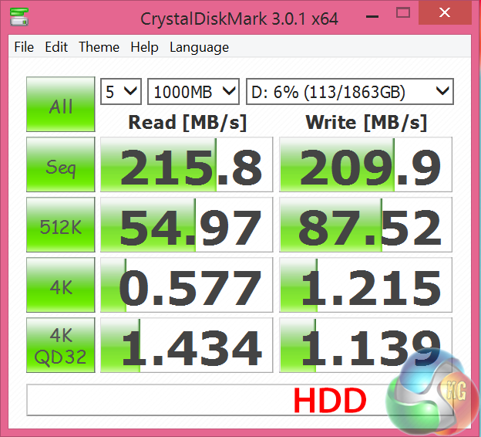Screen dimensions: 481x437
Task: Click the 4K QD32 read result 1.434
Action: click(187, 345)
